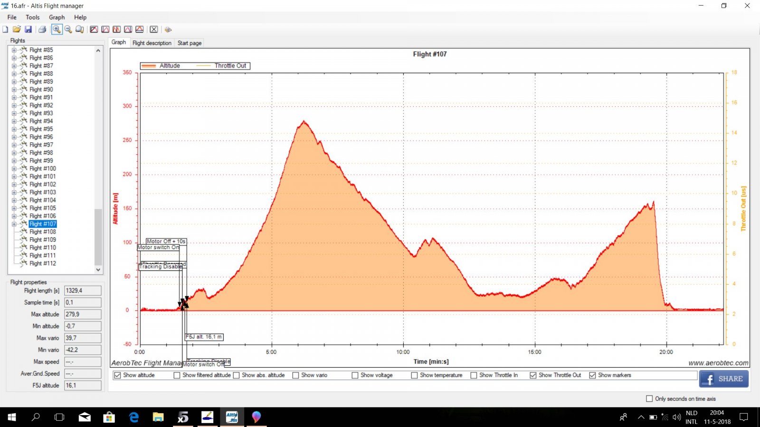Viewport: 760px width, 427px height.
Task: Click the first graph-style toolbar icon
Action: 94,29
